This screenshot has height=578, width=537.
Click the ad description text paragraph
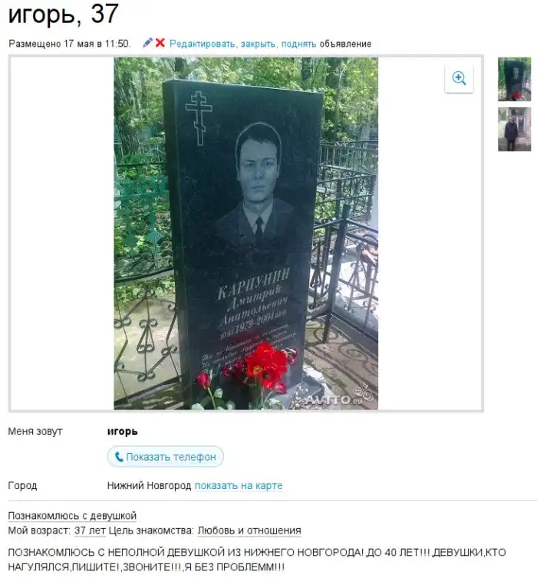(257, 560)
